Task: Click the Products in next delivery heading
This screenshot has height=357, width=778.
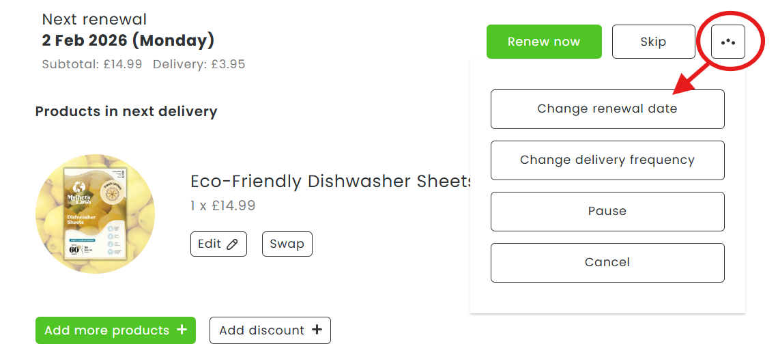Action: [x=126, y=111]
